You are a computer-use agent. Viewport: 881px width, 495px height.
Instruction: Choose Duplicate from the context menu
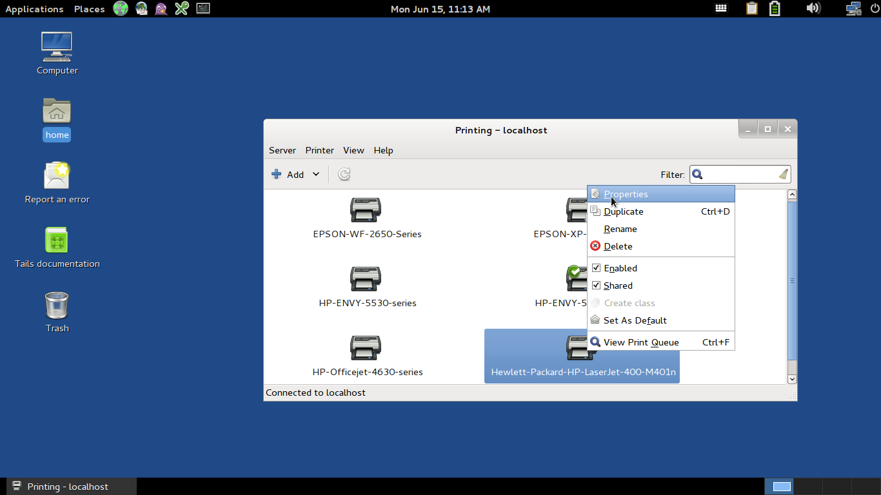point(661,211)
